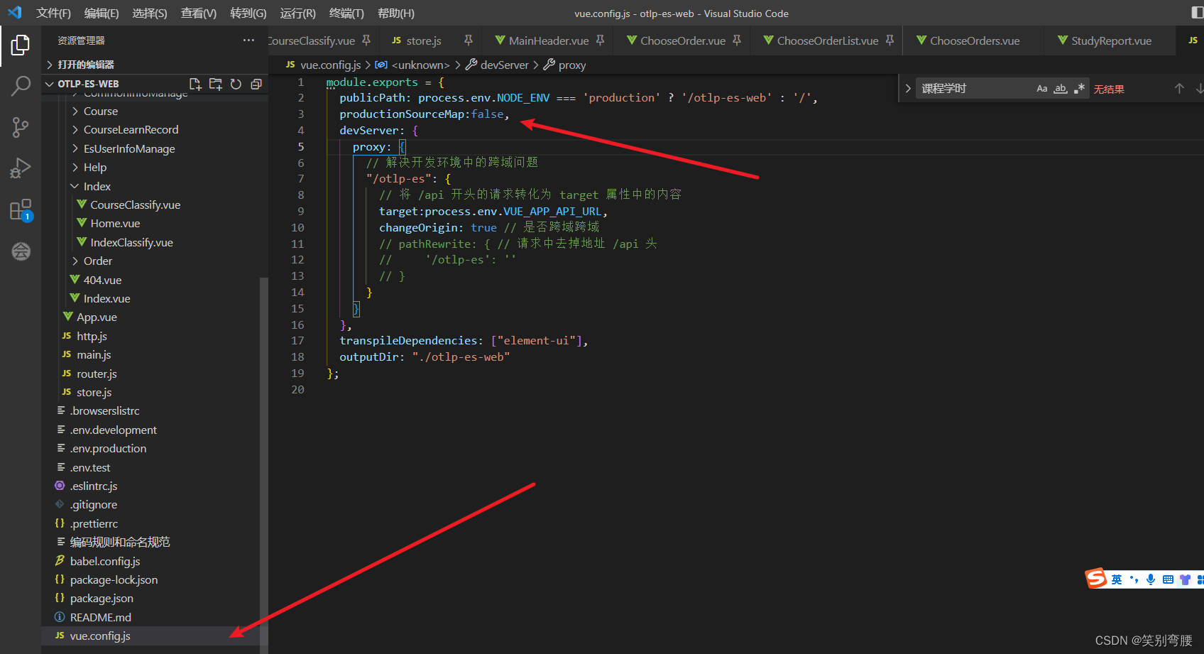Open the Search view in activity bar

(x=21, y=86)
